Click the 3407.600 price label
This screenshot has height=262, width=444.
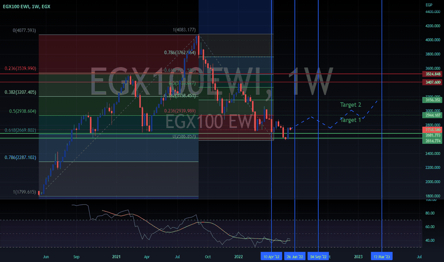tap(432, 82)
